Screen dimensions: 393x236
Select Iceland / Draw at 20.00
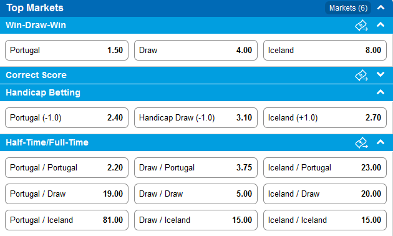pyautogui.click(x=325, y=194)
